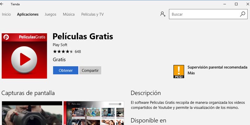
Task: Go to the Inicio tab
Action: click(x=6, y=14)
